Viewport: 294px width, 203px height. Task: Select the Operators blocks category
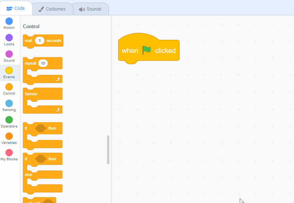point(9,122)
